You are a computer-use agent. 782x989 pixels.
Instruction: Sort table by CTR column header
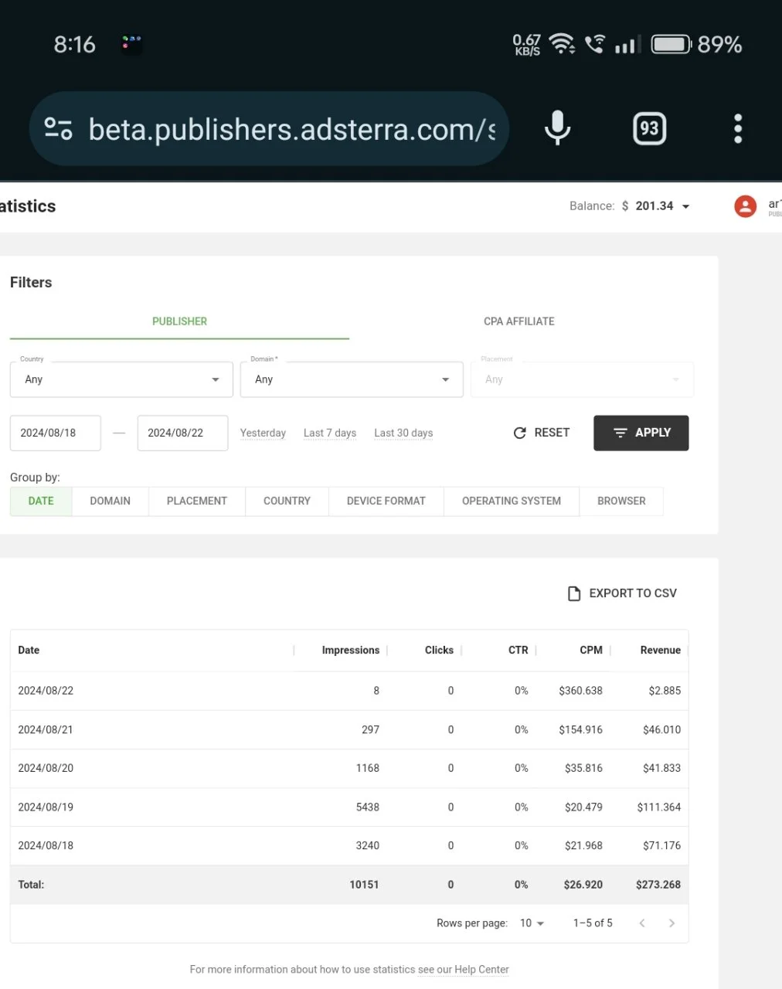518,650
